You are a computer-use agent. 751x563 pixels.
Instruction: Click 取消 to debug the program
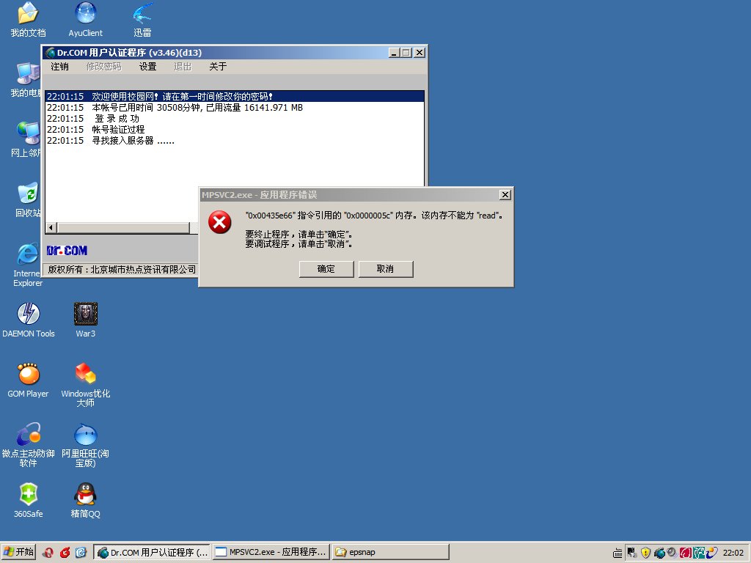[x=386, y=269]
